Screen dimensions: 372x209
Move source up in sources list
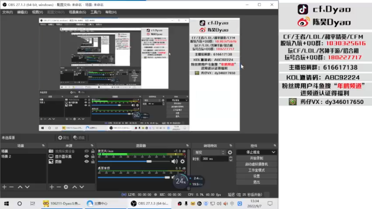tap(75, 187)
